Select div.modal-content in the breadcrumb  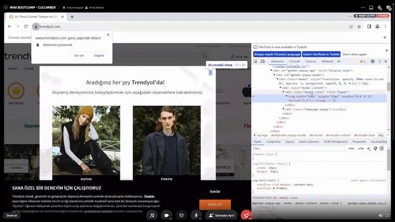(338, 136)
